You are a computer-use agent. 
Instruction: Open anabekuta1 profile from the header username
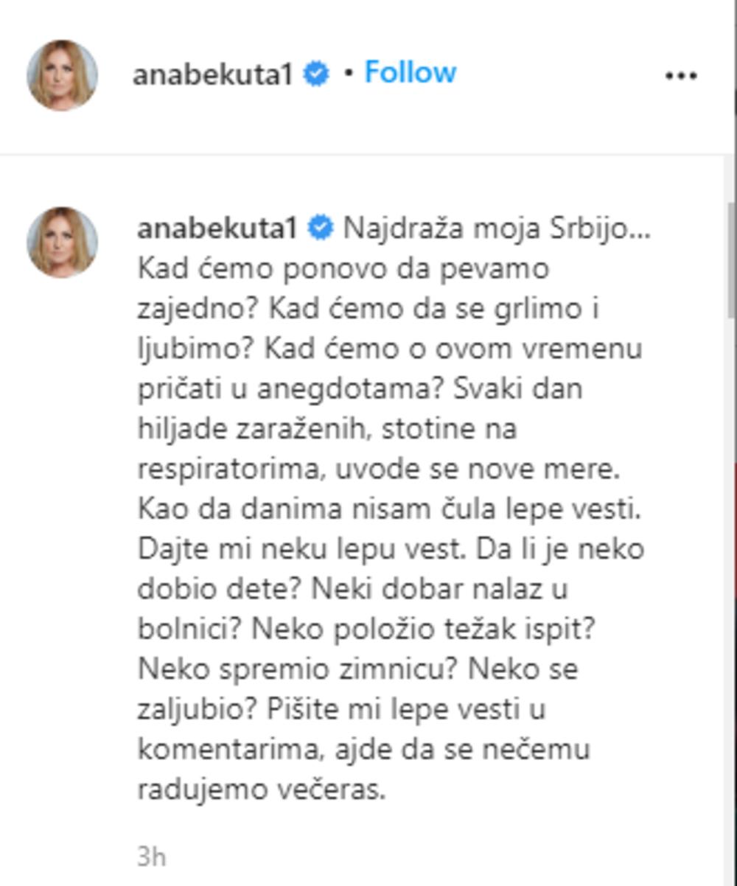(214, 74)
